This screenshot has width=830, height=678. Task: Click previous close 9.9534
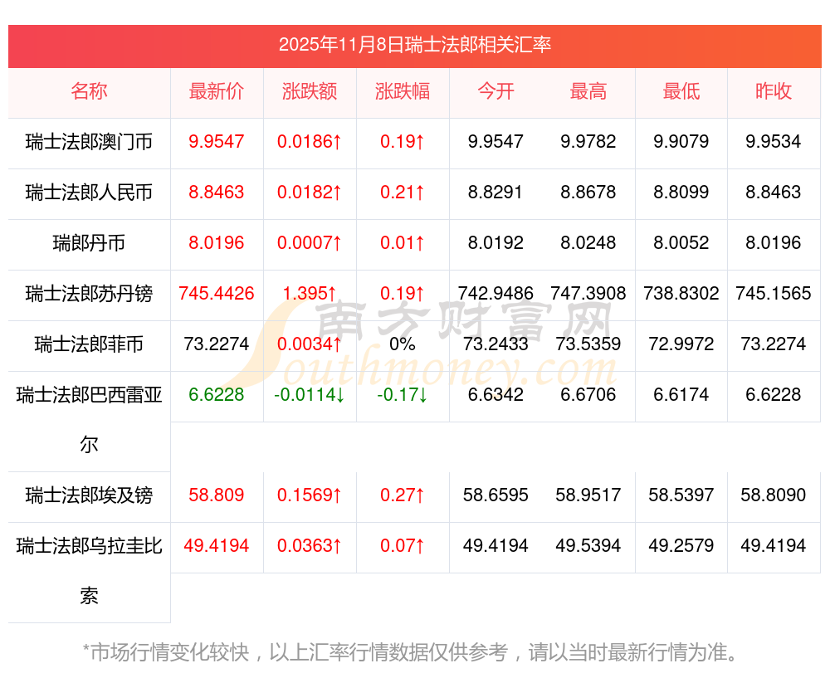774,141
